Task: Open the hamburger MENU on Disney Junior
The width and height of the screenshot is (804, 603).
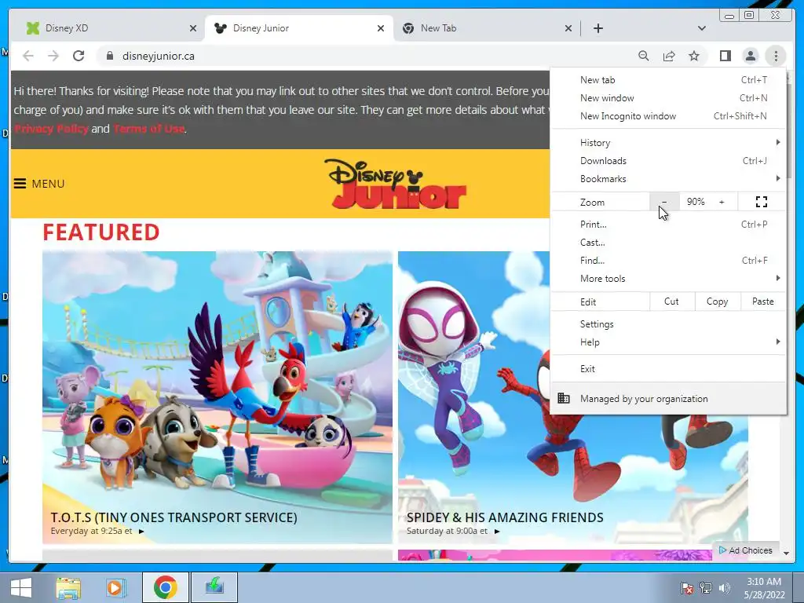Action: tap(39, 184)
